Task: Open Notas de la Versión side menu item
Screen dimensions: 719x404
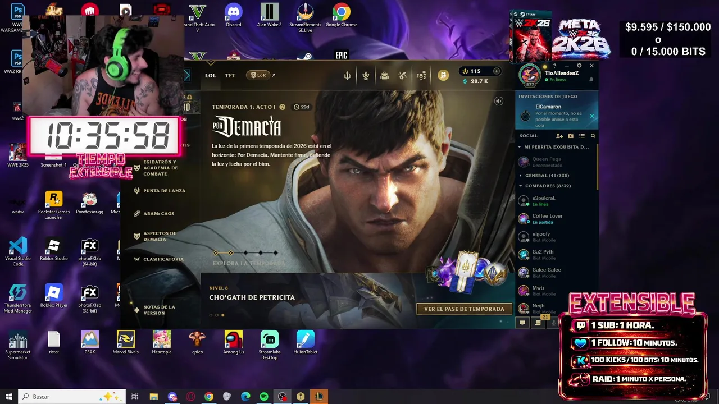Action: (x=154, y=310)
